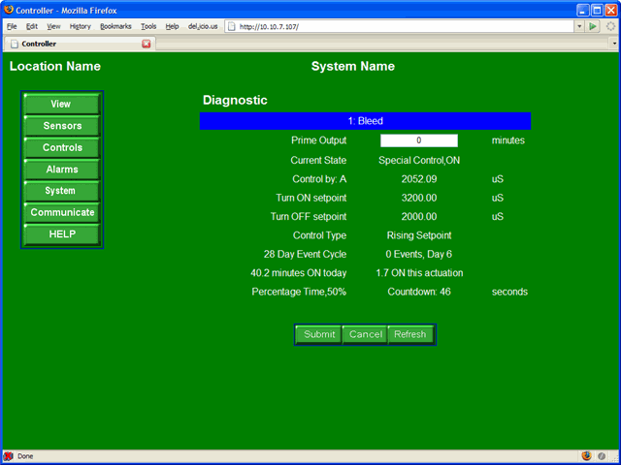Close the Controller tab with red X
The image size is (621, 465).
pos(147,44)
